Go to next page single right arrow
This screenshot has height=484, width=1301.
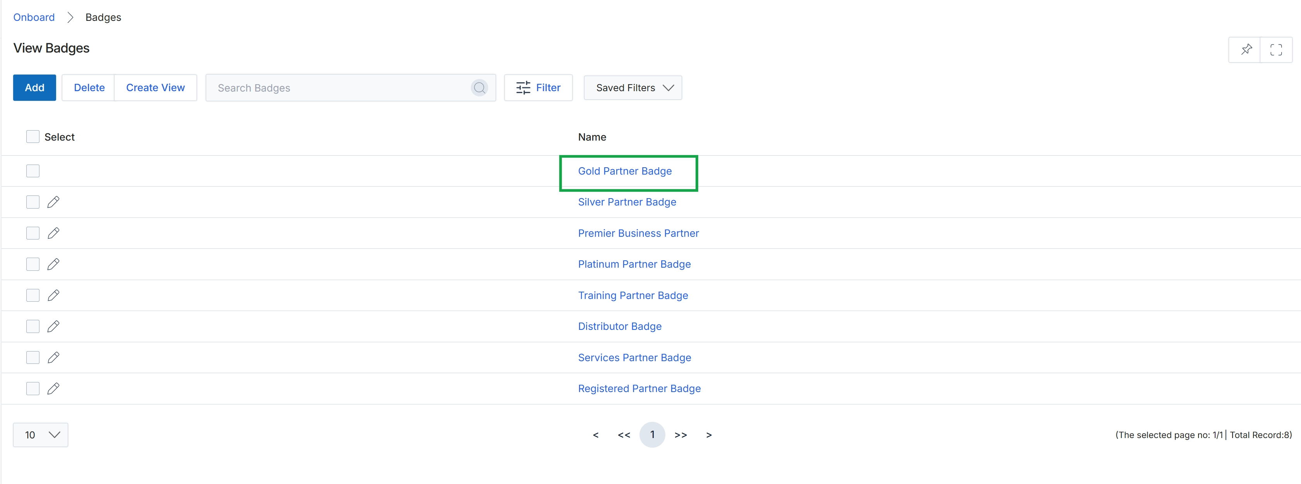[x=709, y=435]
